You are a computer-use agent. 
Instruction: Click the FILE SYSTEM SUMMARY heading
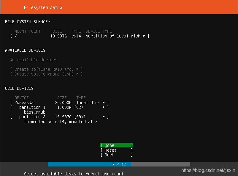point(28,22)
